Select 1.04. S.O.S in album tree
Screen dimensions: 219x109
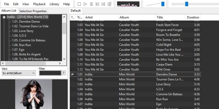pos(19,36)
